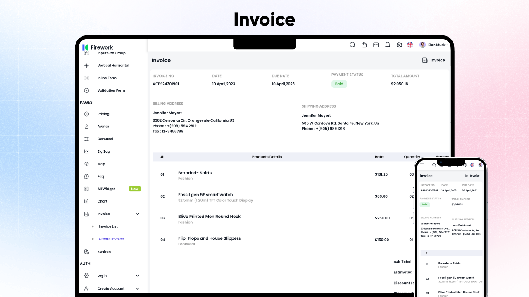Open the hamburger menu on the phone

[422, 165]
